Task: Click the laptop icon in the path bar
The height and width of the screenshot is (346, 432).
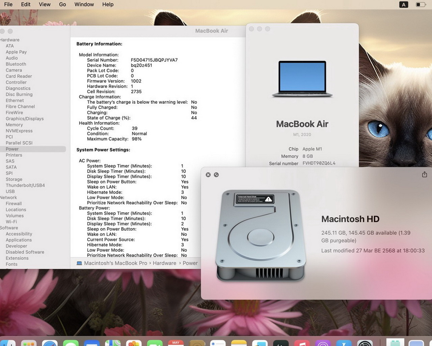Action: 79,263
